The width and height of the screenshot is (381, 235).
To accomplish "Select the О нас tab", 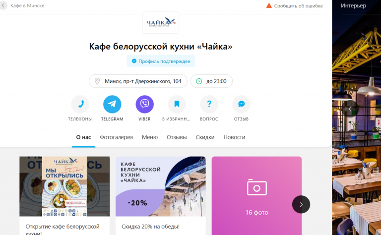I will tap(83, 137).
